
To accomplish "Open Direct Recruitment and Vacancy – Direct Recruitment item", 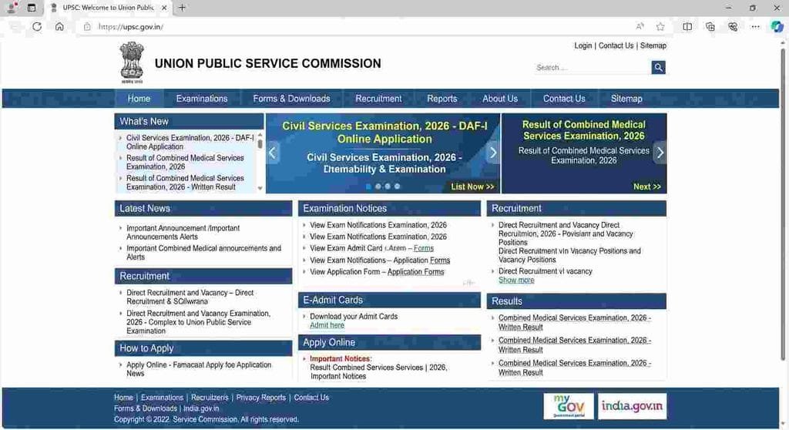I will [190, 297].
